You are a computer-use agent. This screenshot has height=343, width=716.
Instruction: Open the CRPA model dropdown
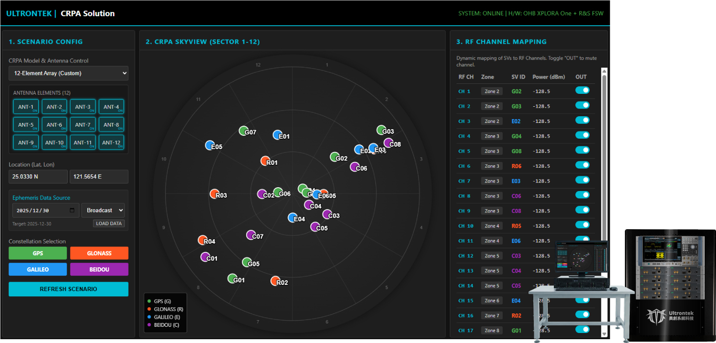pos(68,73)
